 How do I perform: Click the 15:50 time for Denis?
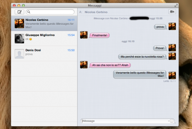click(x=71, y=50)
